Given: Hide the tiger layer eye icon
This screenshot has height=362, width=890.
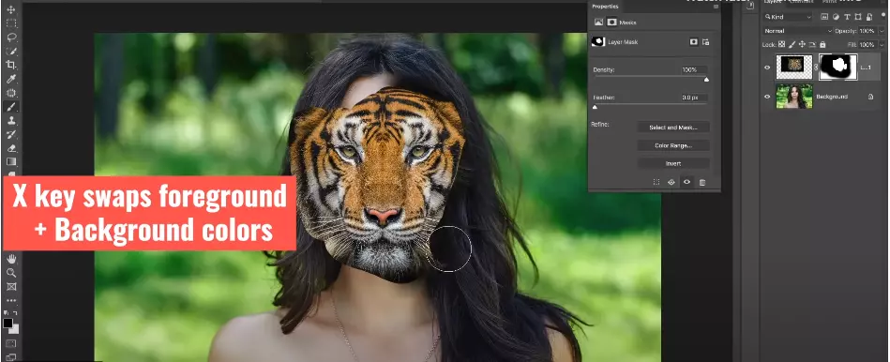Looking at the screenshot, I should click(x=767, y=68).
